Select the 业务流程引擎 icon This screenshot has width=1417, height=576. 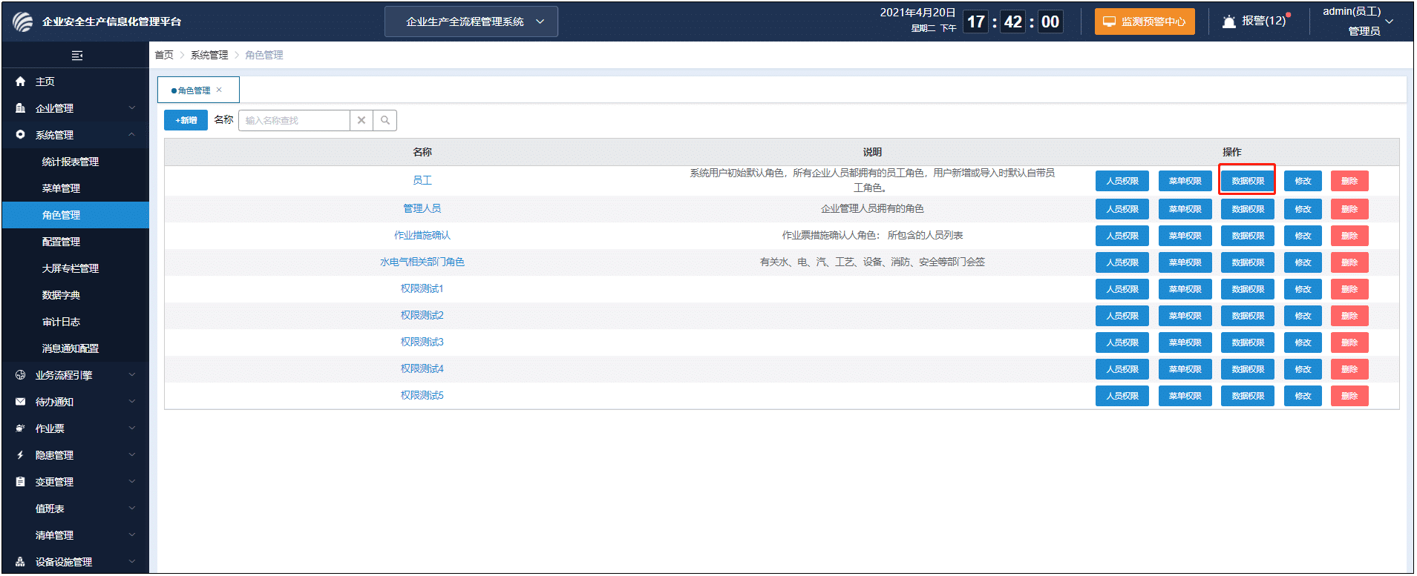(x=20, y=375)
